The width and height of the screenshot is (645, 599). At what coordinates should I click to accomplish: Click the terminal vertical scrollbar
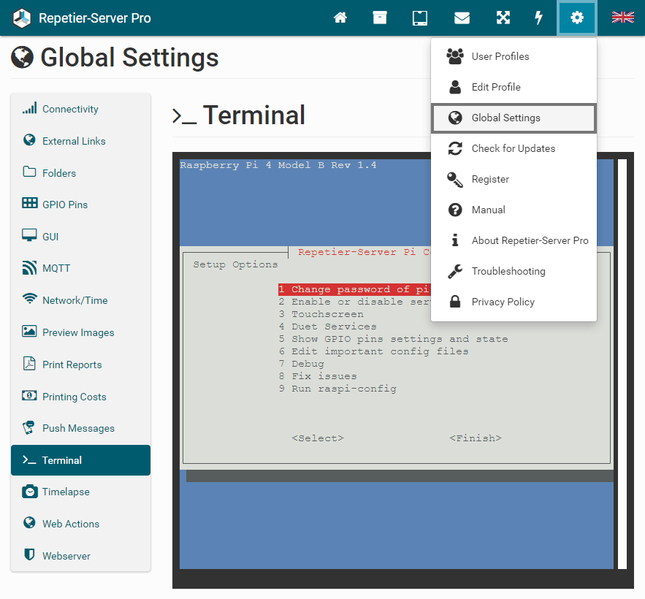[x=622, y=364]
